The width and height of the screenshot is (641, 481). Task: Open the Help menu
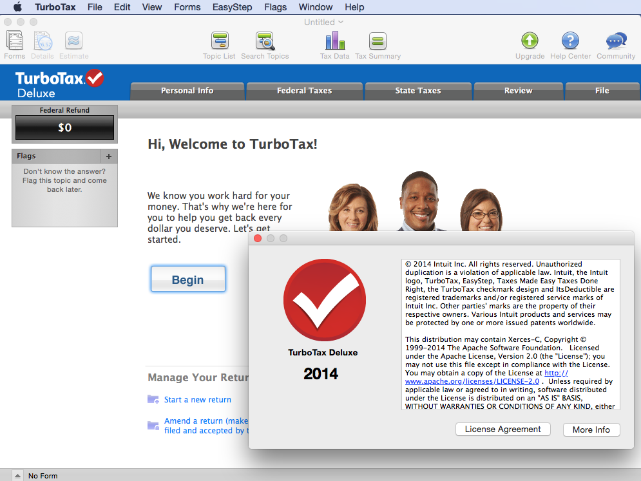354,7
